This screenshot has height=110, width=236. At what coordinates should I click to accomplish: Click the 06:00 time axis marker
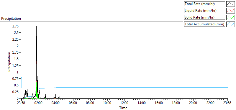tap(73, 103)
